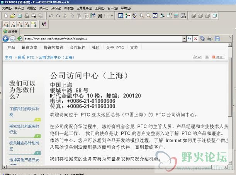Click the Repaint screen icon
Viewport: 236px width, 175px height.
click(x=121, y=16)
